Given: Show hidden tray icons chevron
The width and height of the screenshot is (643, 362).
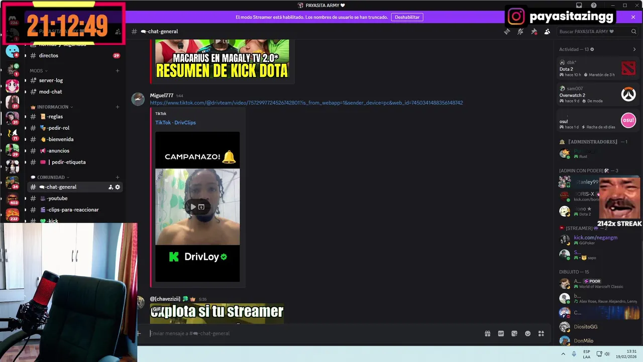Looking at the screenshot, I should (x=563, y=354).
